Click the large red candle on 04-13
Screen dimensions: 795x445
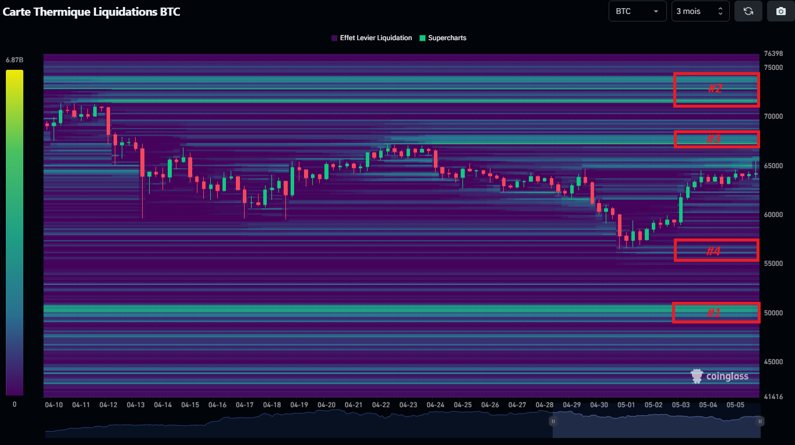pos(142,162)
